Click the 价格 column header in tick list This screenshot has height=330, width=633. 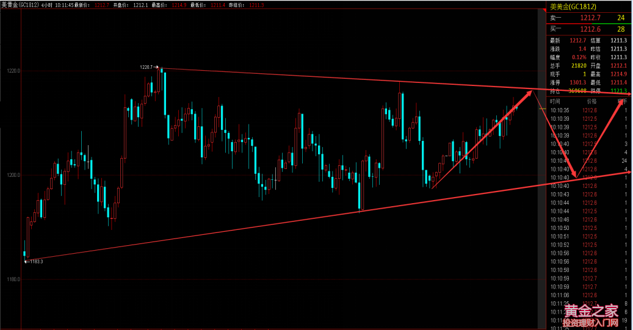tap(591, 101)
